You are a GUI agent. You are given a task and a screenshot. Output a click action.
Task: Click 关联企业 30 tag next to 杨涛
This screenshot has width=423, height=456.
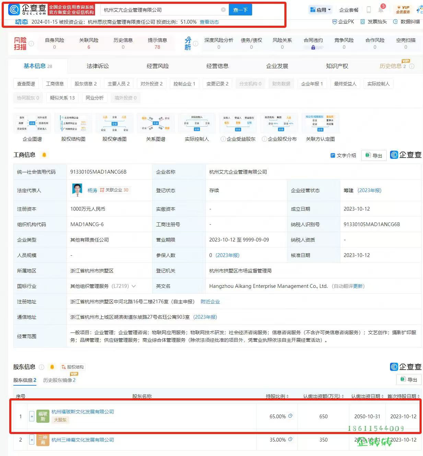pyautogui.click(x=114, y=190)
